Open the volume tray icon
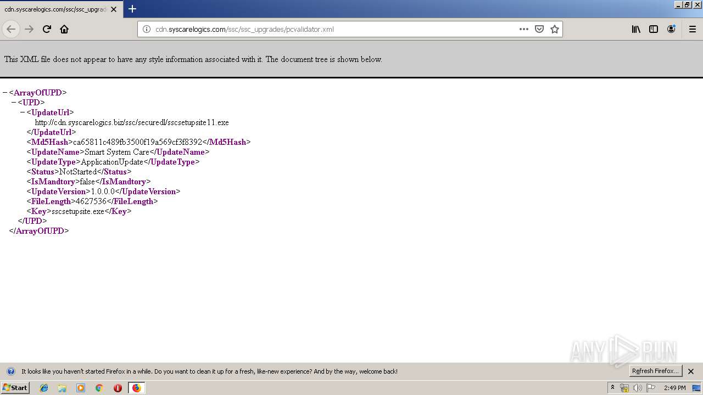The width and height of the screenshot is (703, 395). (x=638, y=388)
